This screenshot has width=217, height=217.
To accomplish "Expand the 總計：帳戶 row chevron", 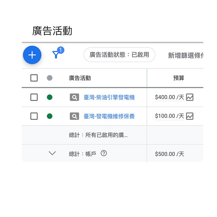I will pyautogui.click(x=52, y=154).
